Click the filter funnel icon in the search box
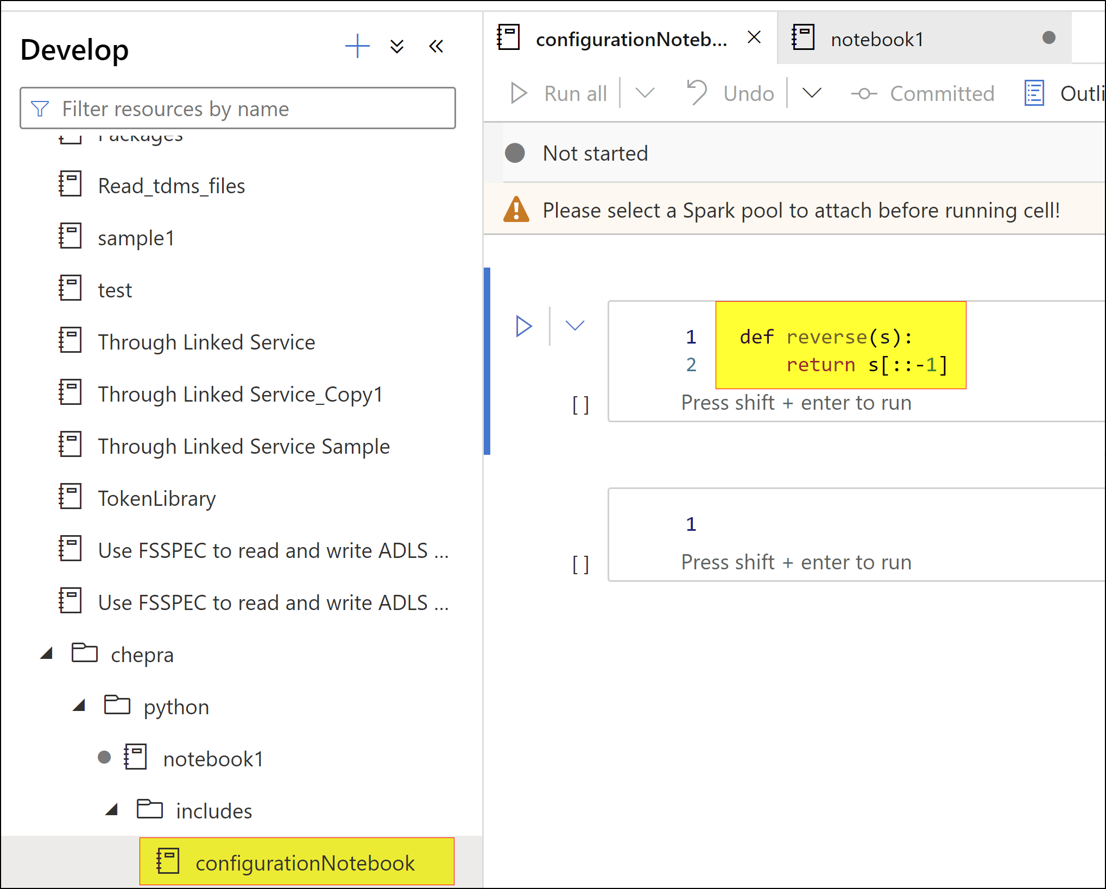 coord(39,109)
